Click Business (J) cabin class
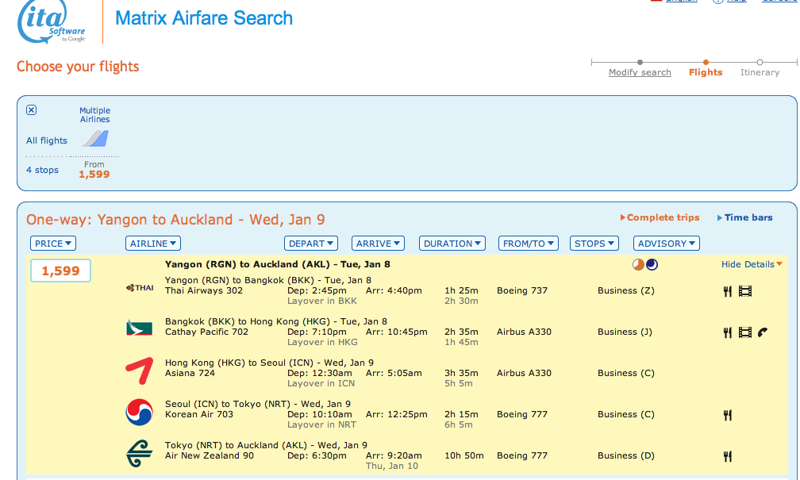The height and width of the screenshot is (480, 800). (625, 332)
